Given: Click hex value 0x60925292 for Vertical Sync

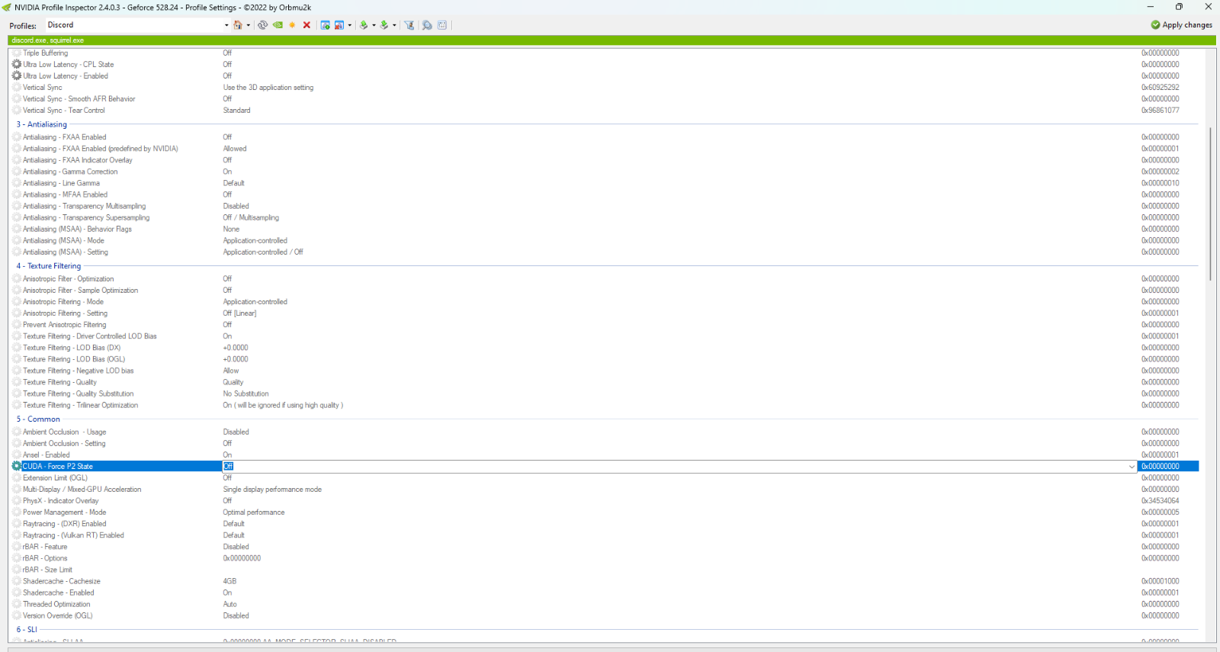Looking at the screenshot, I should [x=1160, y=87].
